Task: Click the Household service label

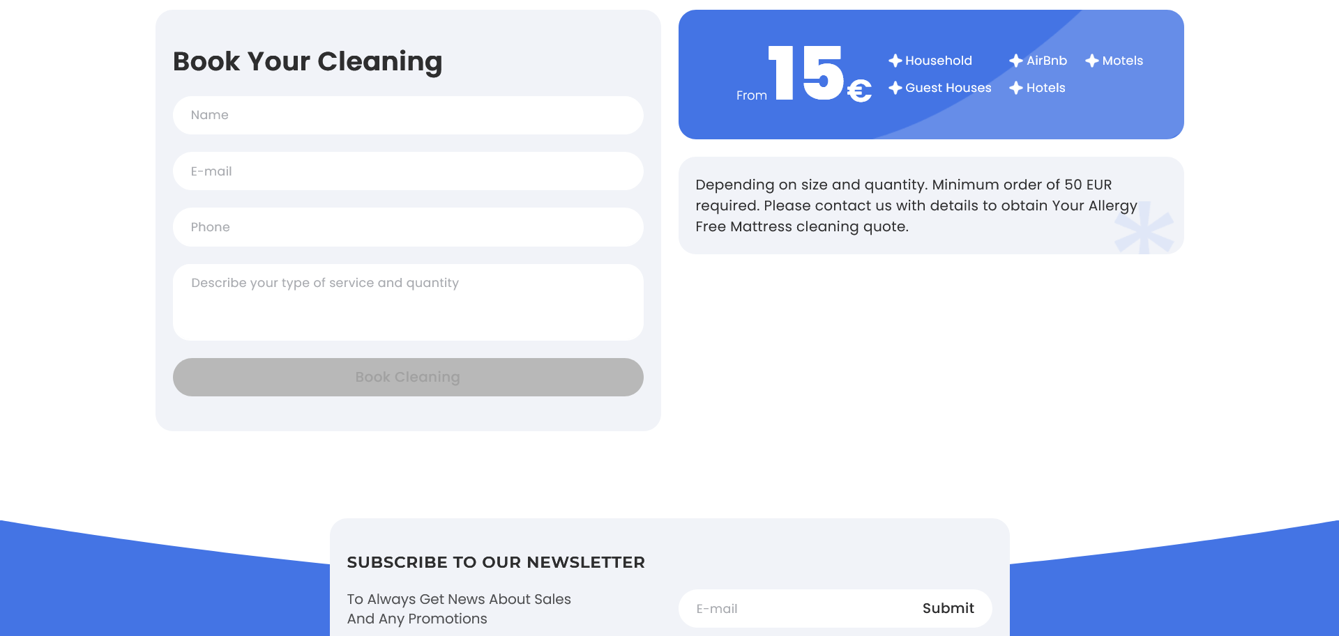Action: [939, 61]
